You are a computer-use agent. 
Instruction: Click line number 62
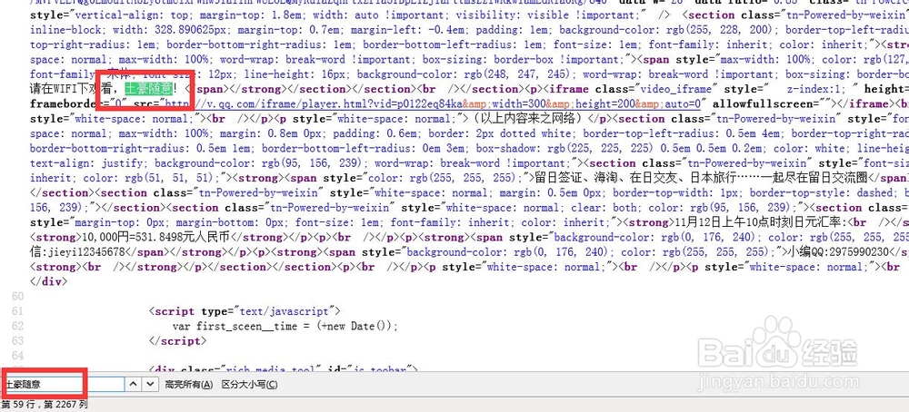17,327
